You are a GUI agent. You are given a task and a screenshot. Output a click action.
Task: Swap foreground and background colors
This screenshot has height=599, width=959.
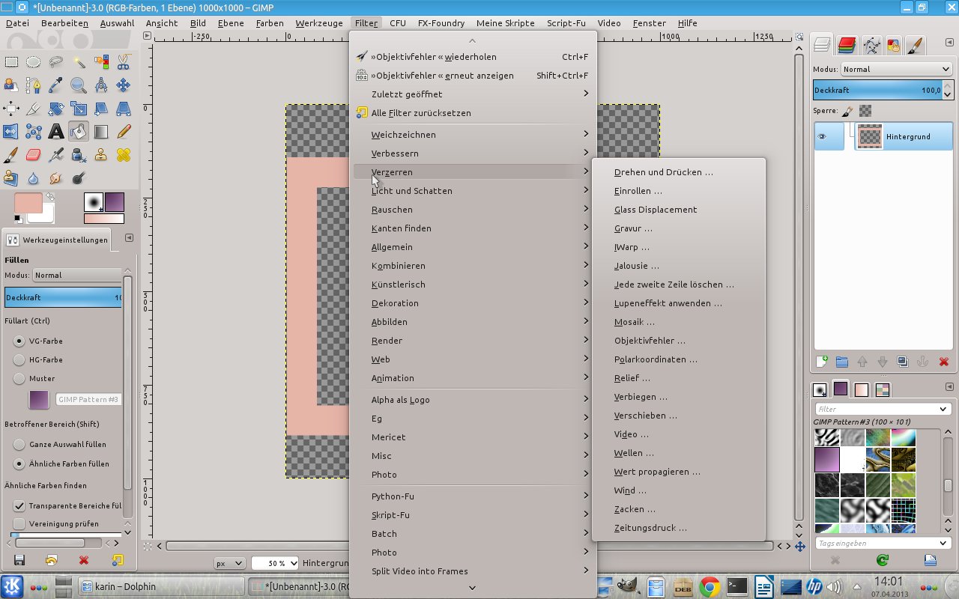pos(49,197)
